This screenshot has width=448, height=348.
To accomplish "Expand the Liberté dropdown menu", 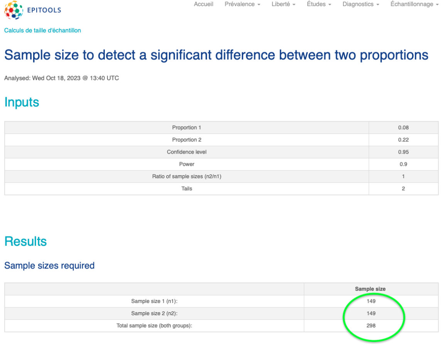I will click(x=283, y=4).
